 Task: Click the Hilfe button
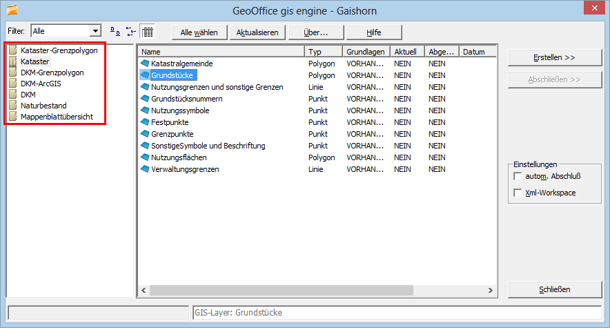(374, 32)
